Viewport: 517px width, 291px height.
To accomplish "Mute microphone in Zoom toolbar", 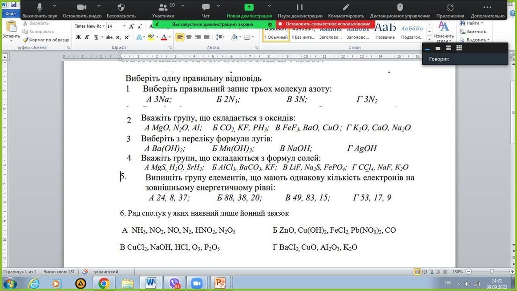I will tap(40, 10).
